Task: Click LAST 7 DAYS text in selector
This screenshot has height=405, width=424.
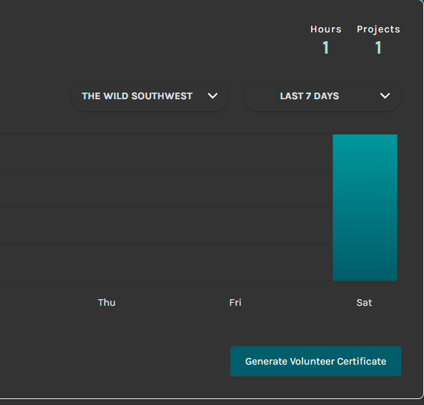Action: click(x=310, y=96)
